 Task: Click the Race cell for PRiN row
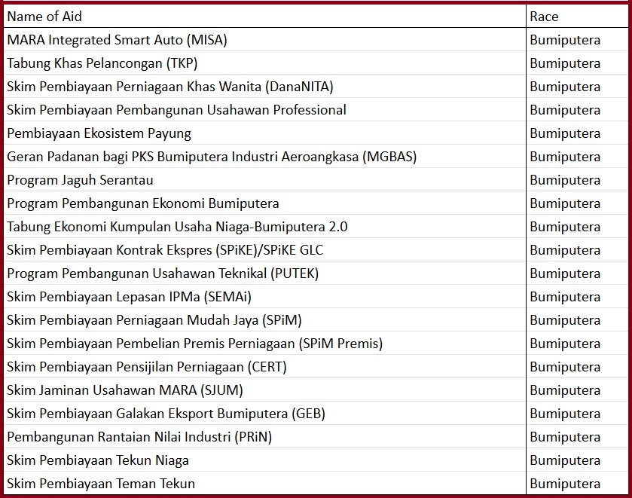coord(565,437)
